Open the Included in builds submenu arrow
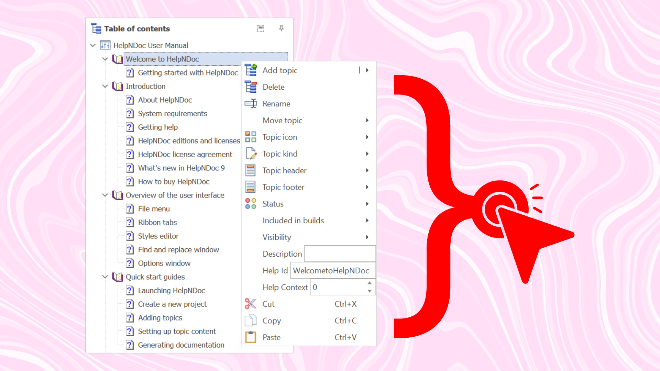The image size is (660, 371). [367, 221]
